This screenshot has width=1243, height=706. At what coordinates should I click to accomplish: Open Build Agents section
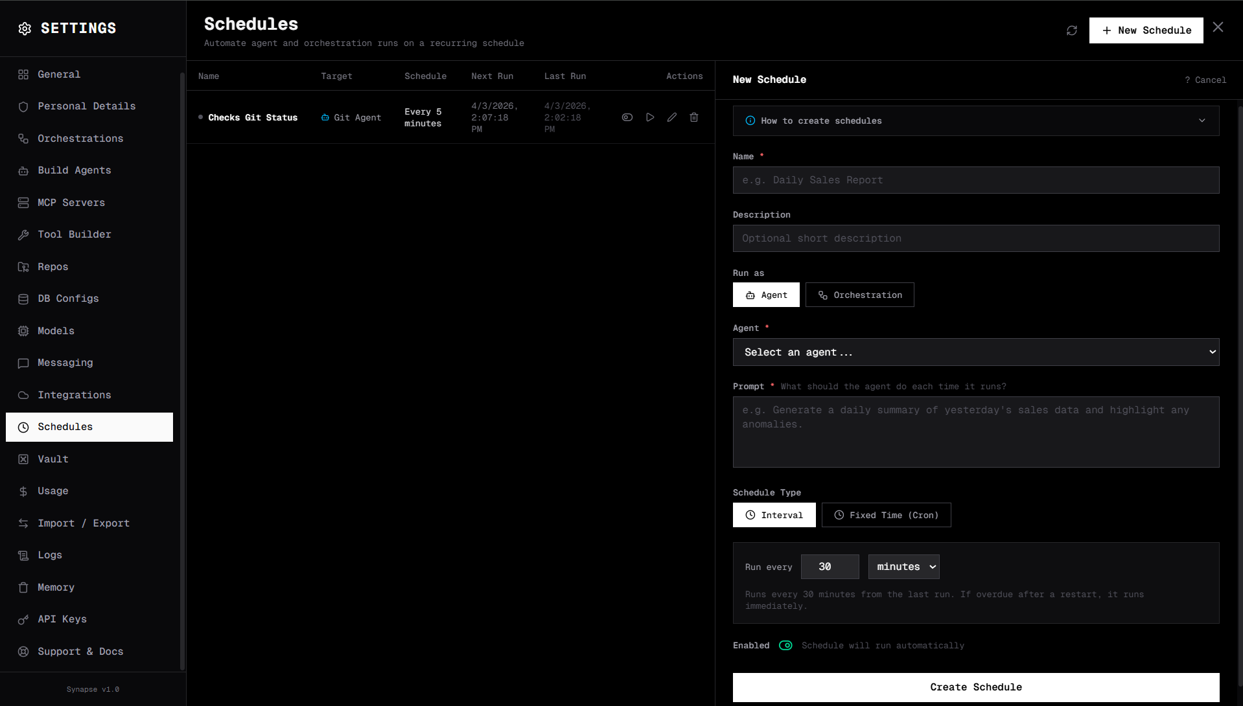coord(89,170)
